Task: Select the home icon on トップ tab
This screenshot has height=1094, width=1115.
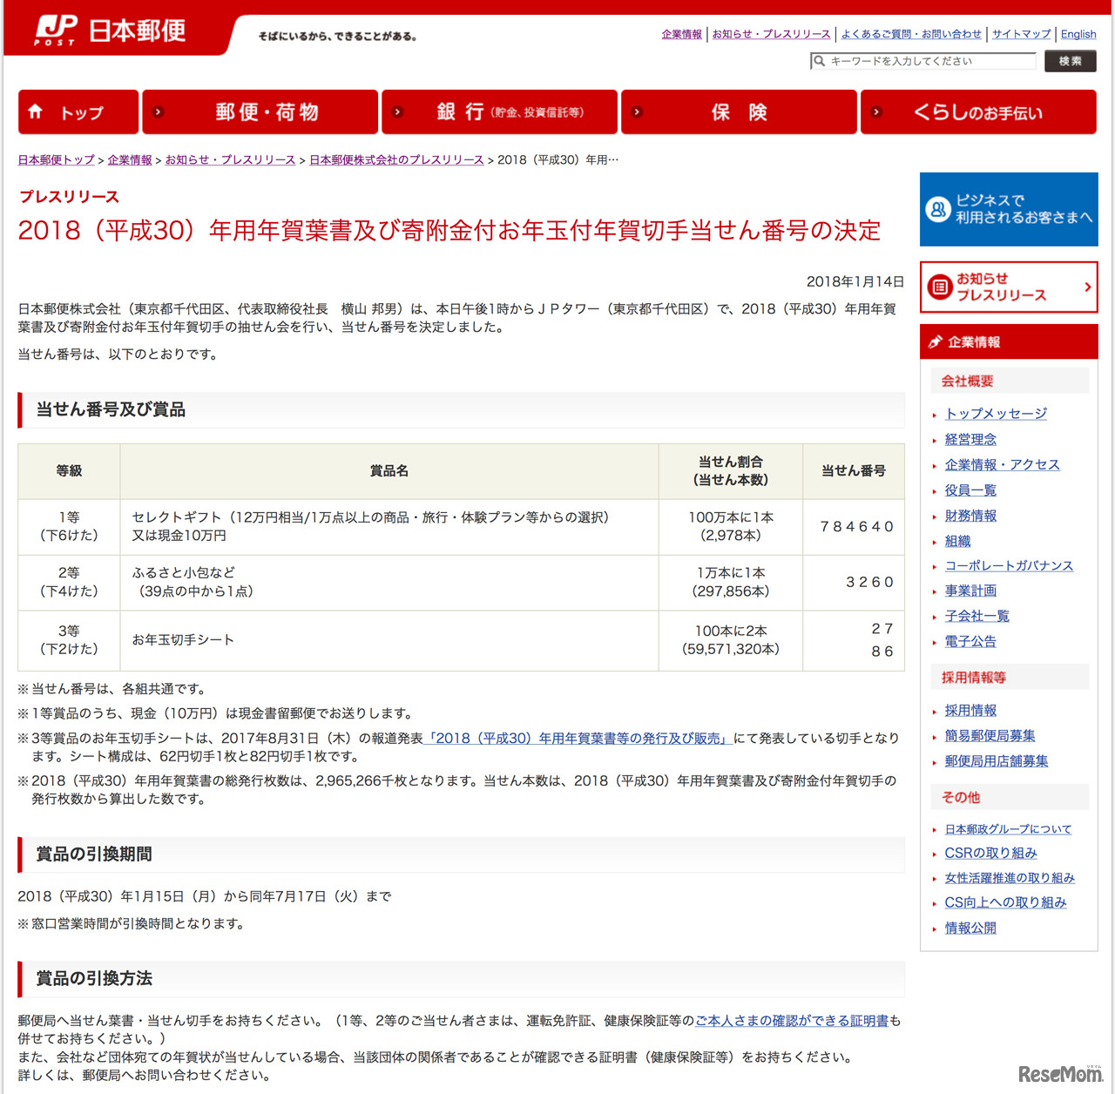Action: pos(36,111)
